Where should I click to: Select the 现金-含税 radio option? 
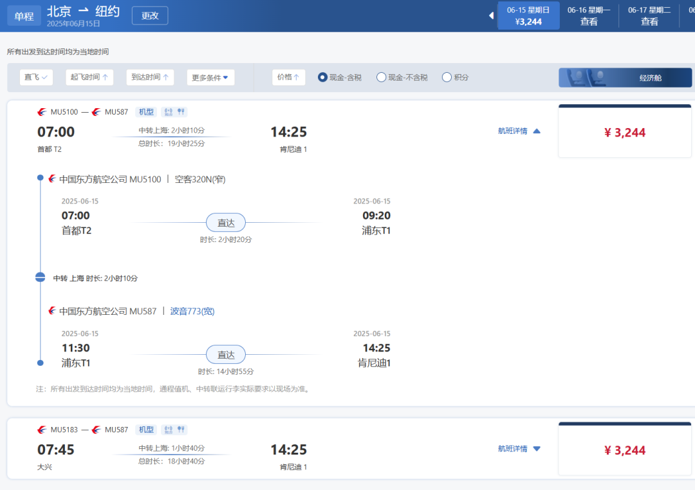pyautogui.click(x=323, y=77)
